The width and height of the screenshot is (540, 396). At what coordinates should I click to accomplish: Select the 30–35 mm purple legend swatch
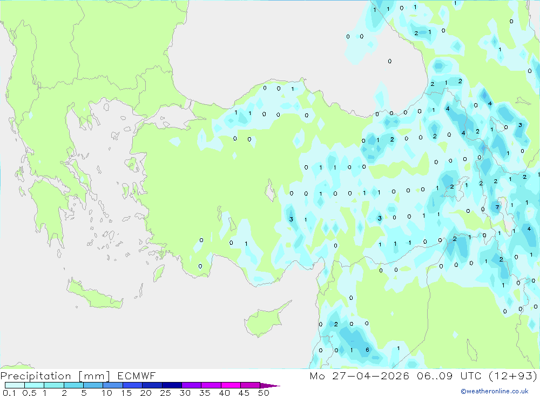(x=191, y=385)
